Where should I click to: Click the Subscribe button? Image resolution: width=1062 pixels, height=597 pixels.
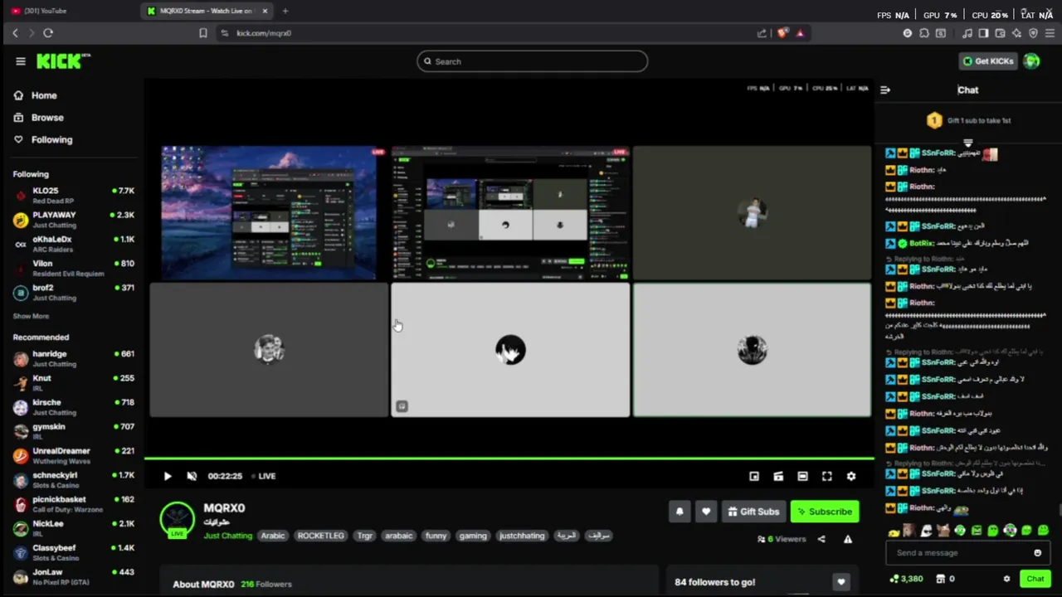coord(825,512)
